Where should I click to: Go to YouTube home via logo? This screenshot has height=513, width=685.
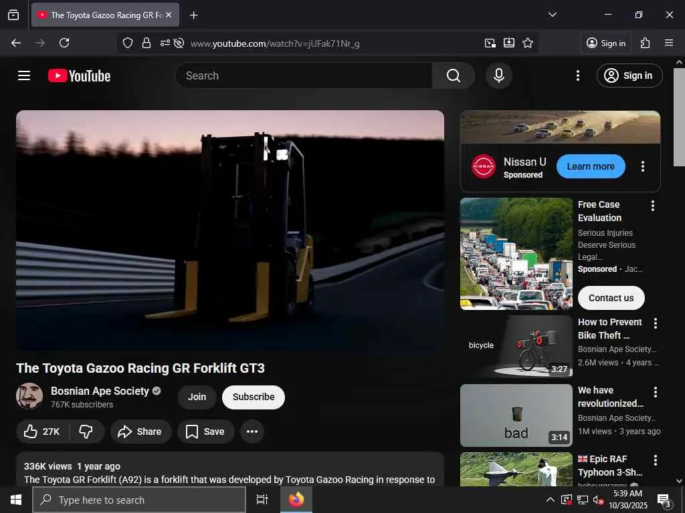click(x=79, y=75)
